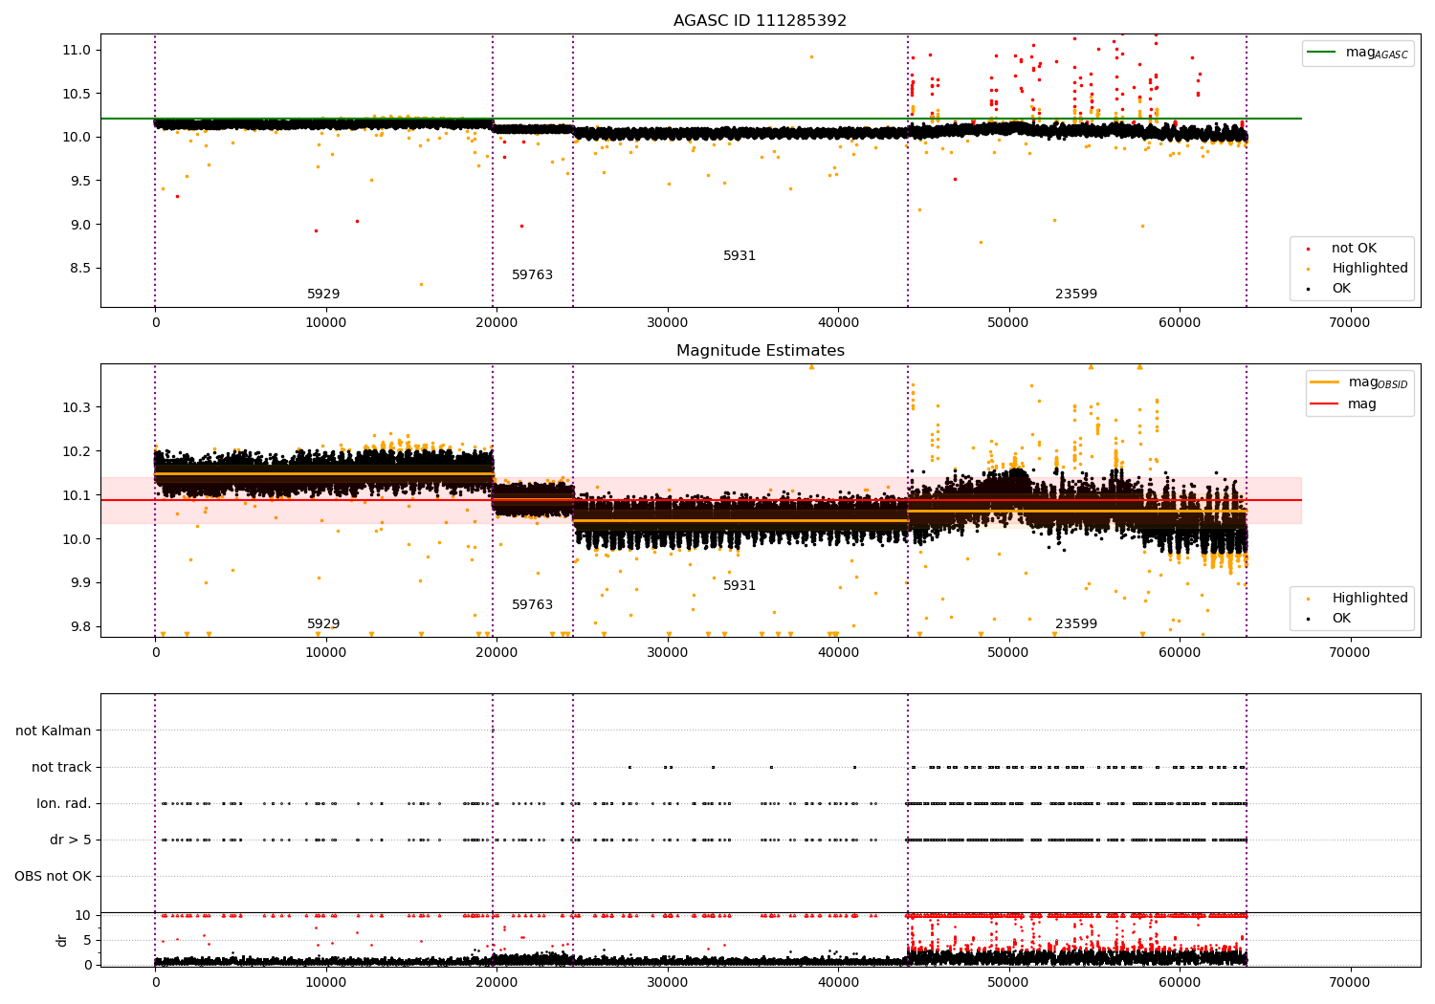Click the 'not track' axis label

(x=61, y=767)
